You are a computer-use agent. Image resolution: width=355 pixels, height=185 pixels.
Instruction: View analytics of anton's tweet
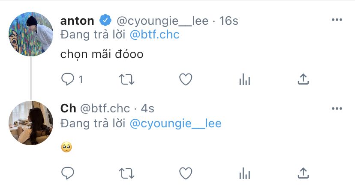pos(245,79)
